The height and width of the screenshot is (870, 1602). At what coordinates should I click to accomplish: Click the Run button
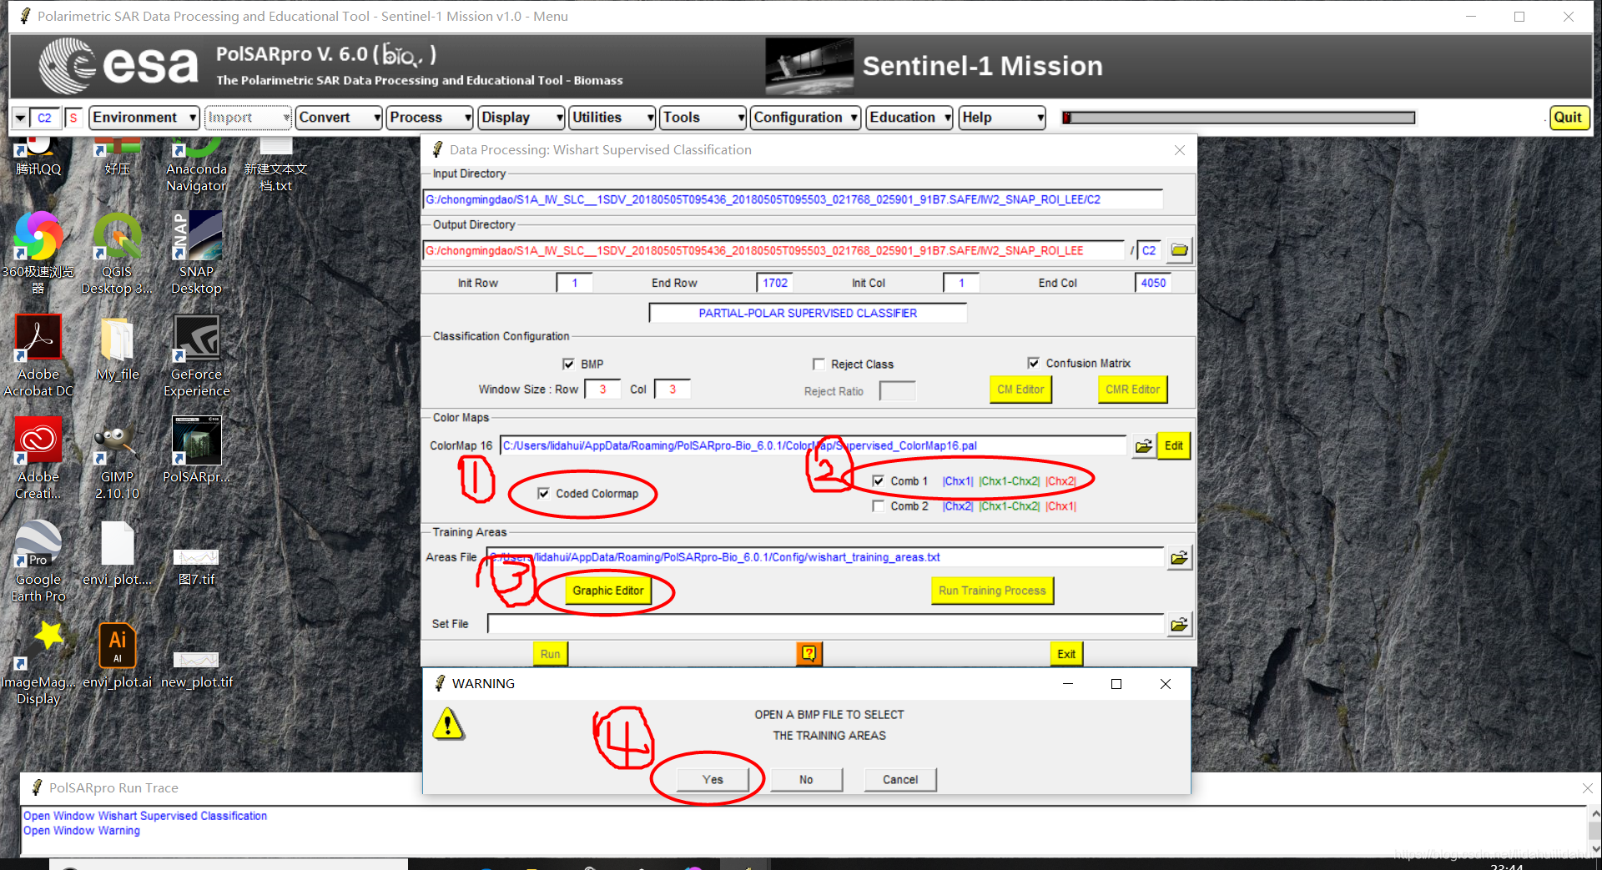(x=551, y=654)
